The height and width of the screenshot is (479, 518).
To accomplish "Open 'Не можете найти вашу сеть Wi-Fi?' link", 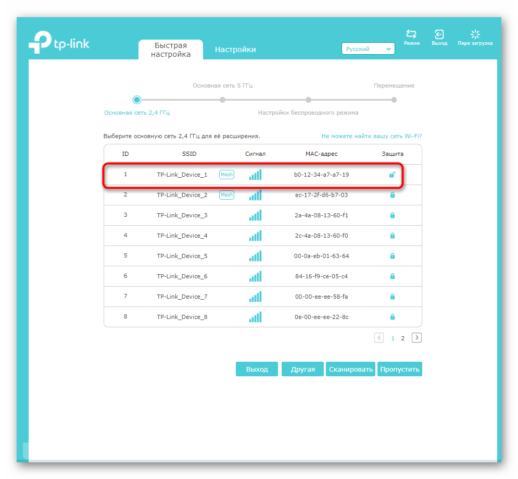I will [372, 136].
